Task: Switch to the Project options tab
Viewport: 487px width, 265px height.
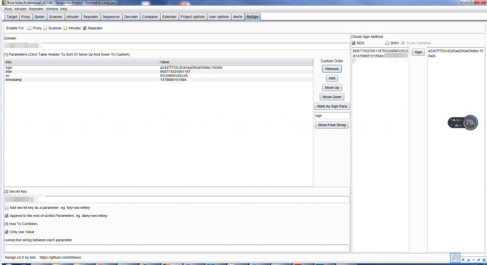Action: point(193,17)
